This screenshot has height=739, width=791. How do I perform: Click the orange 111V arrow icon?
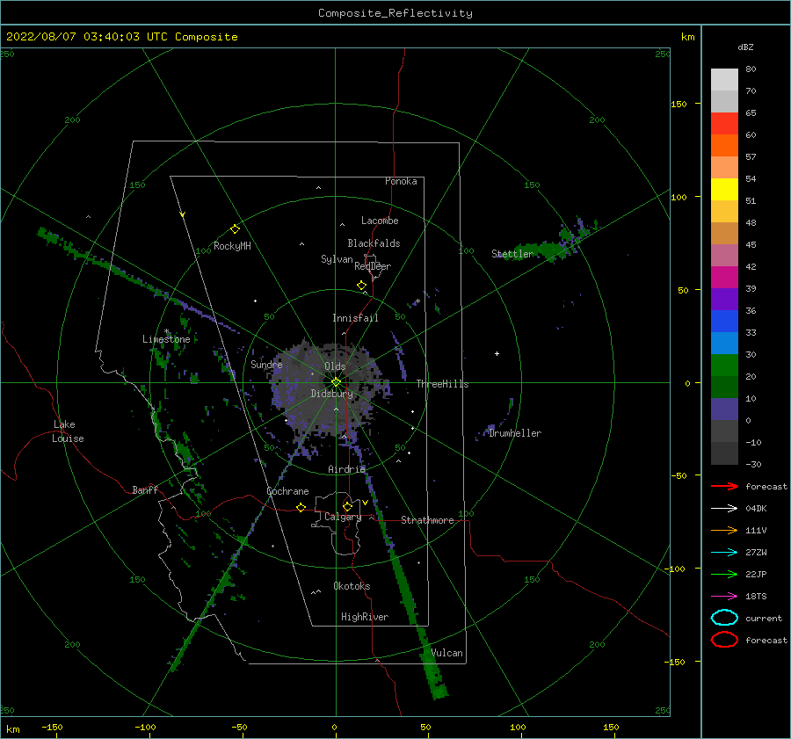click(724, 530)
